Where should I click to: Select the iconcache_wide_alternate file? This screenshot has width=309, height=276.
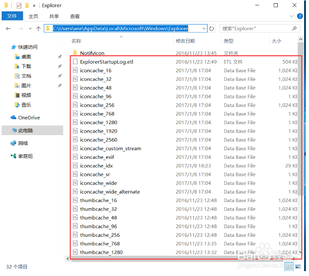[x=110, y=192]
